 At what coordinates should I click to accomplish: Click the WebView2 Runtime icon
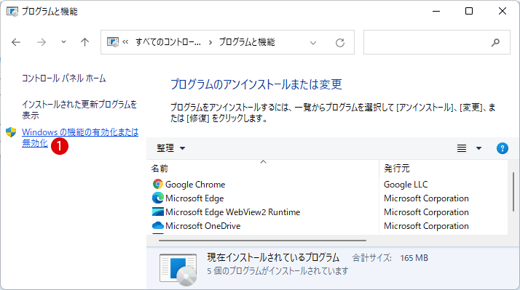[x=158, y=212]
